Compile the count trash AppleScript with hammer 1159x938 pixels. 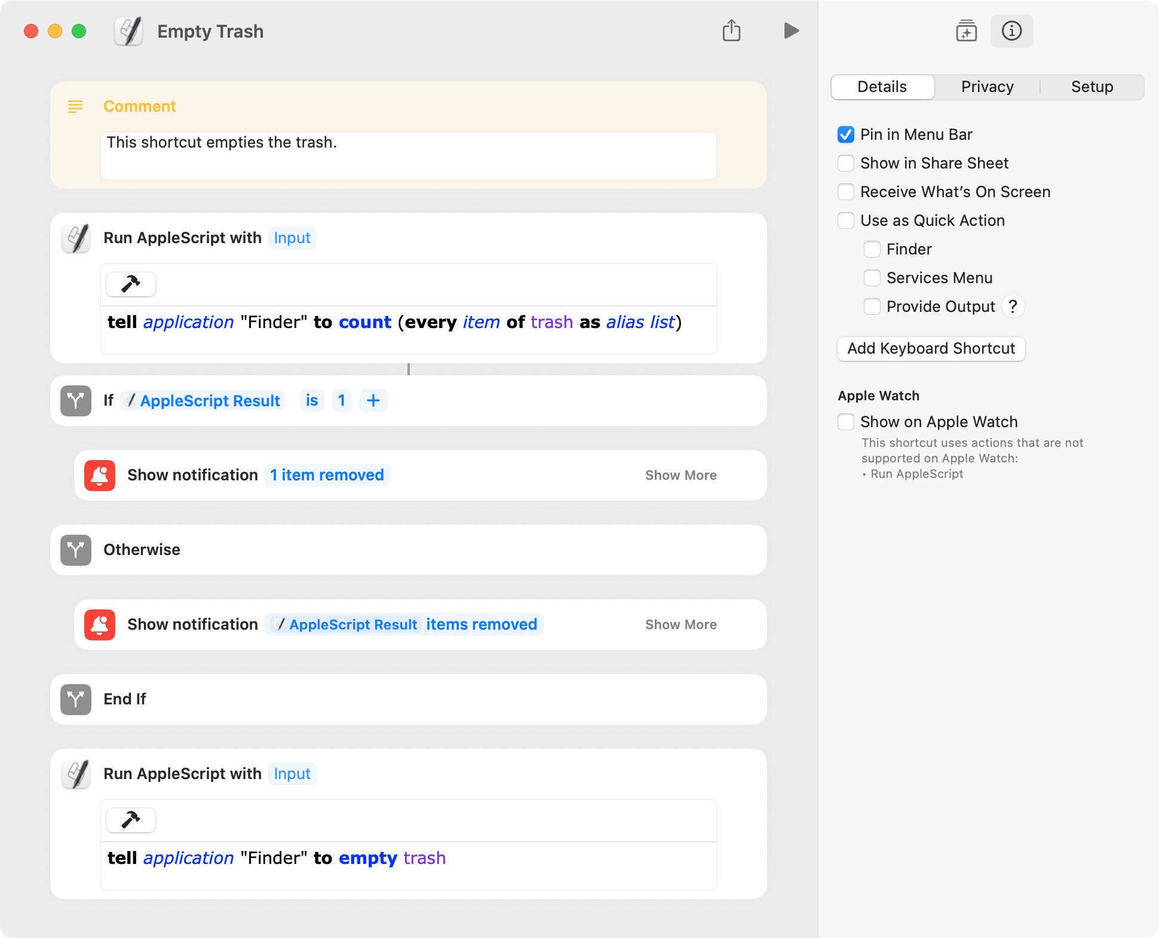(131, 284)
